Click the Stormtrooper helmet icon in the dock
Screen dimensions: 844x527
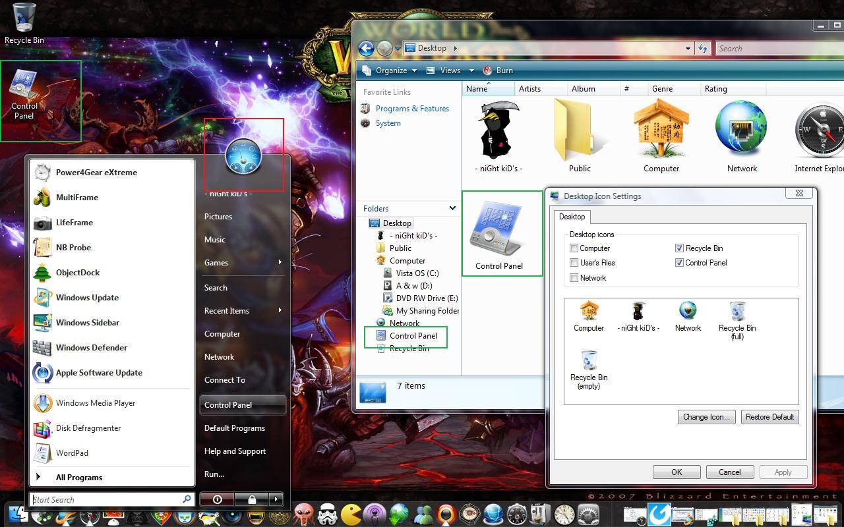pyautogui.click(x=327, y=514)
